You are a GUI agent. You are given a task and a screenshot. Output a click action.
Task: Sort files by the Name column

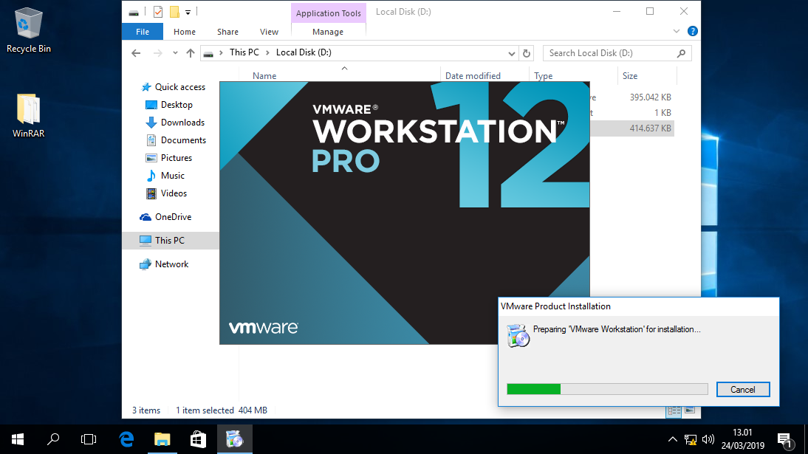(x=264, y=76)
